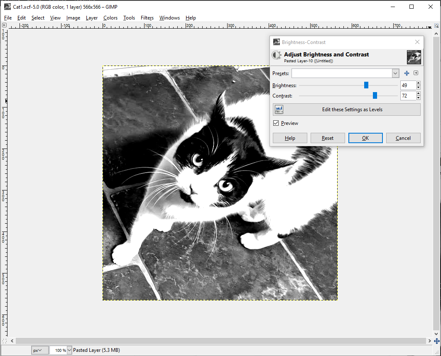This screenshot has width=441, height=356.
Task: Click the Brightness slider handle
Action: (366, 85)
